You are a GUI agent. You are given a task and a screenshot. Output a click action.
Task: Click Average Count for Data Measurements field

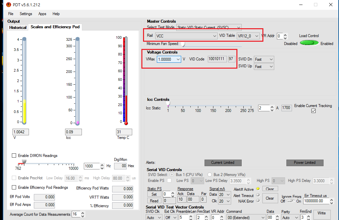[76, 214]
